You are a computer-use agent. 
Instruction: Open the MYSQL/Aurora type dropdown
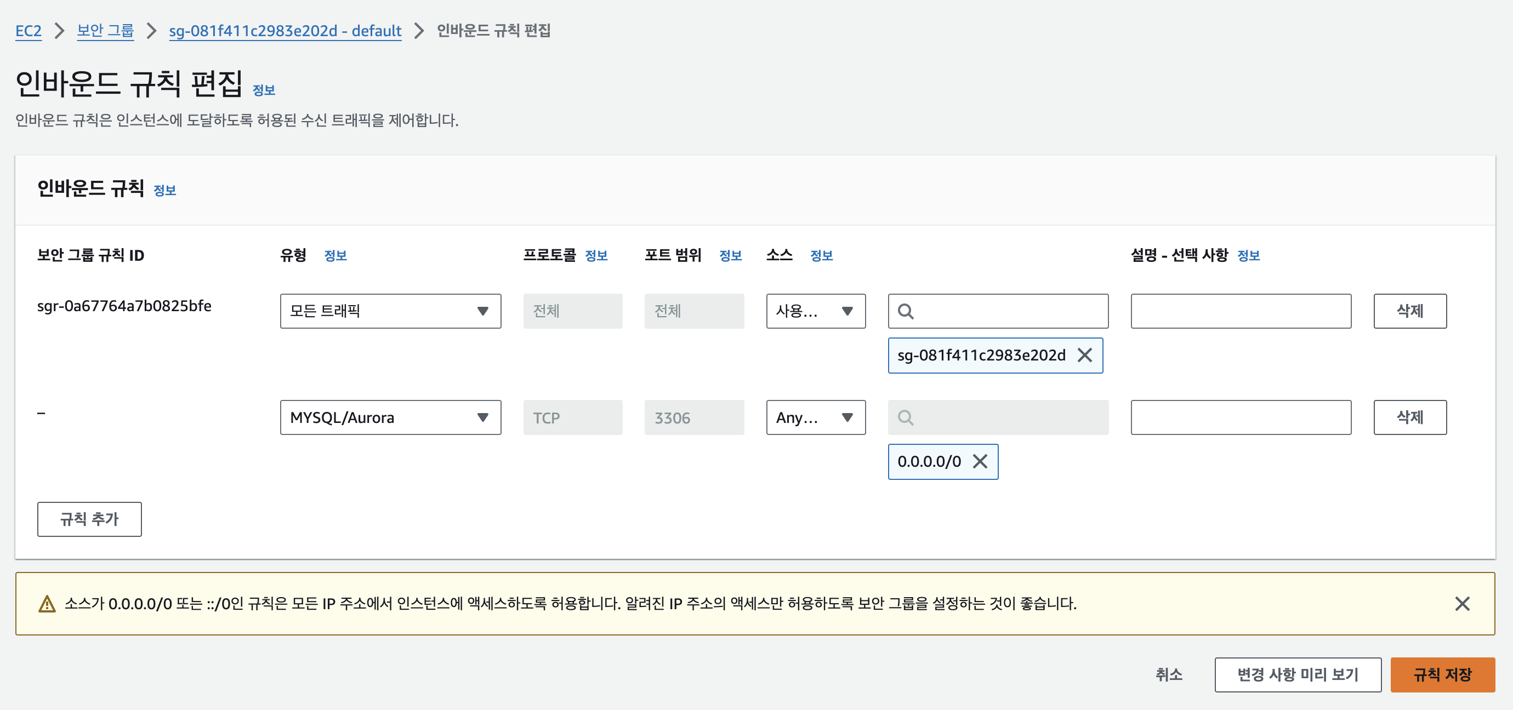(x=390, y=417)
